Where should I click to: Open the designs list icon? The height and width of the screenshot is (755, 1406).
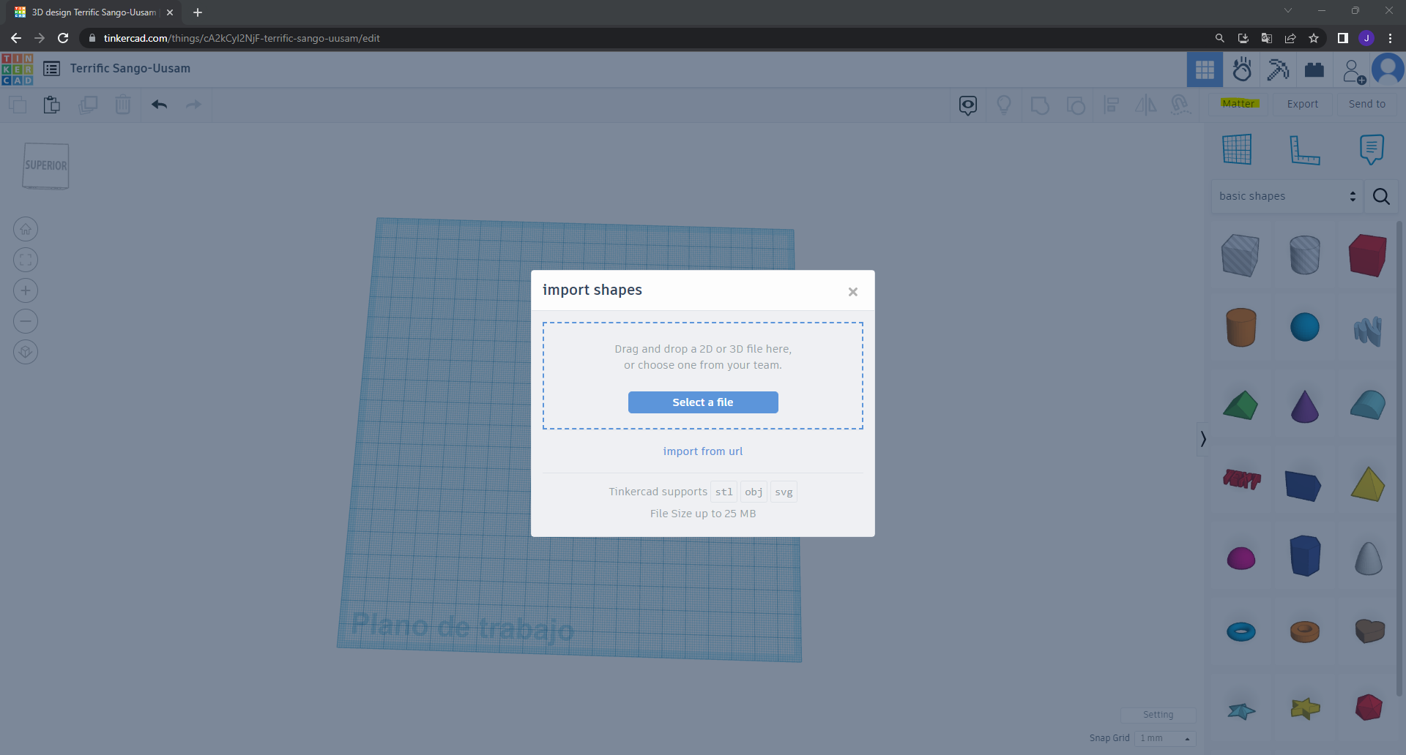[51, 69]
